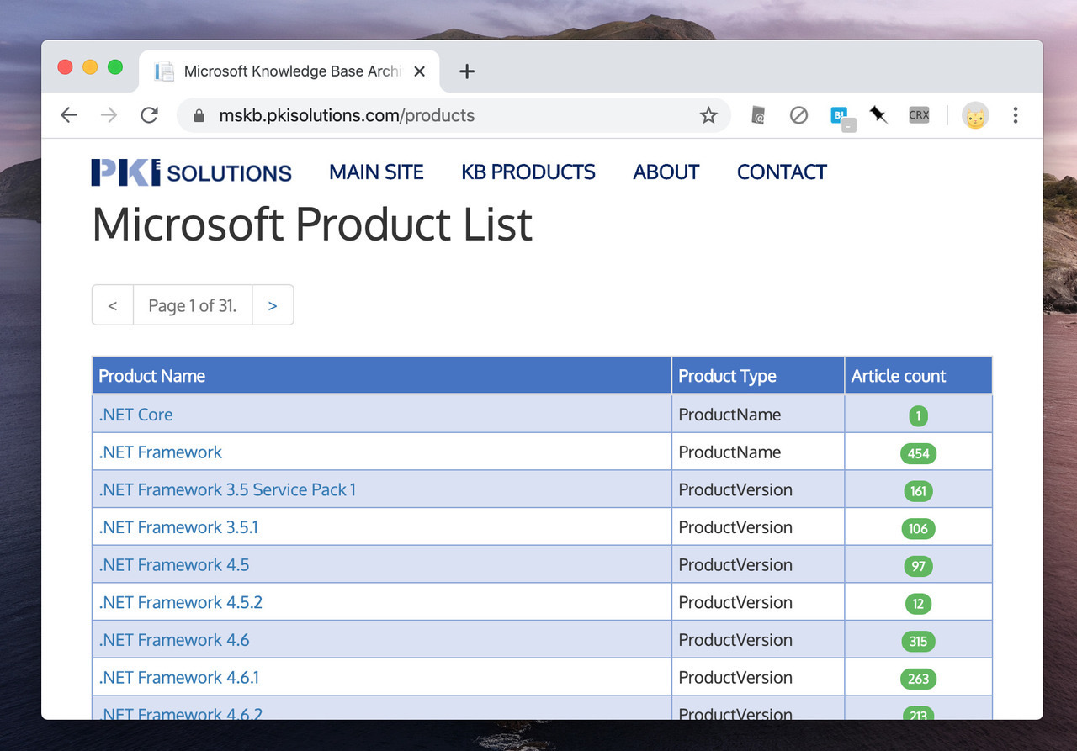
Task: Click the blue BL extension icon
Action: 840,116
